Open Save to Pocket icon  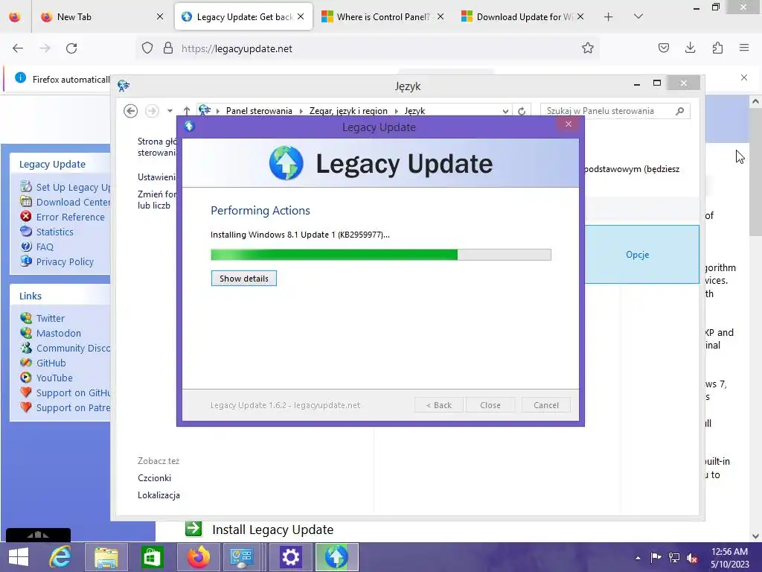coord(663,48)
